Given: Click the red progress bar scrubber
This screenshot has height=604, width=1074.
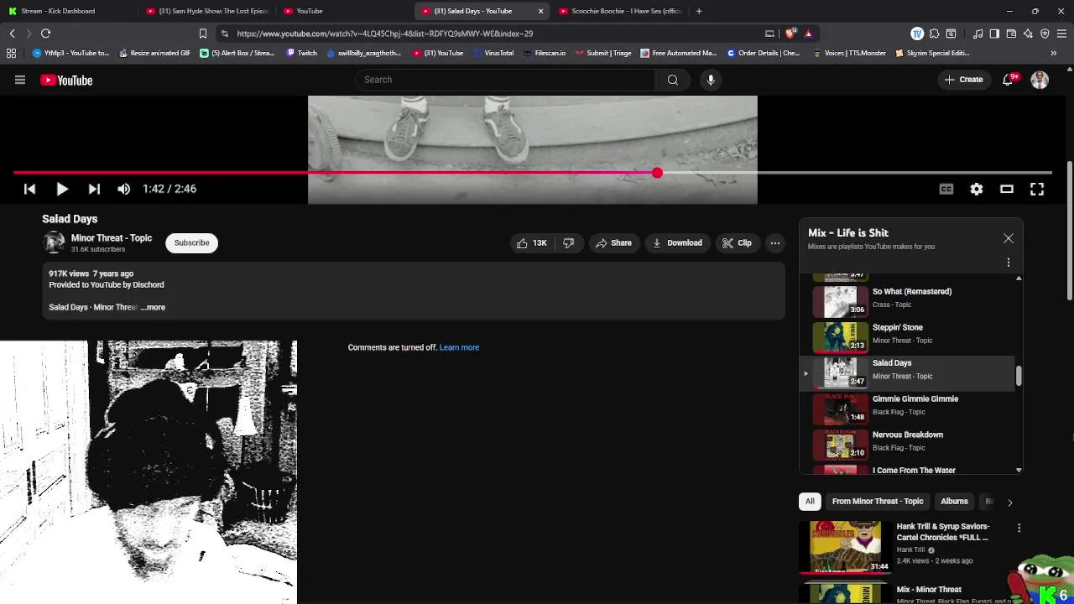Looking at the screenshot, I should coord(657,173).
